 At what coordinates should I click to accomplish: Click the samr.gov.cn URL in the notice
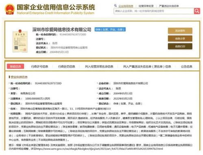click(x=99, y=149)
